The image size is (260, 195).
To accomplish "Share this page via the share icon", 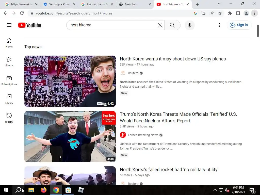I will pyautogui.click(x=212, y=13).
